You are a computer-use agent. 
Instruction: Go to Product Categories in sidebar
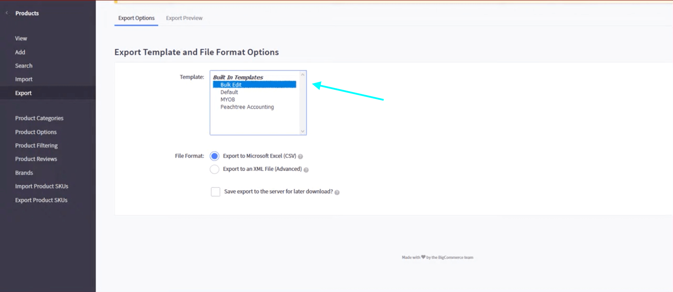coord(39,118)
